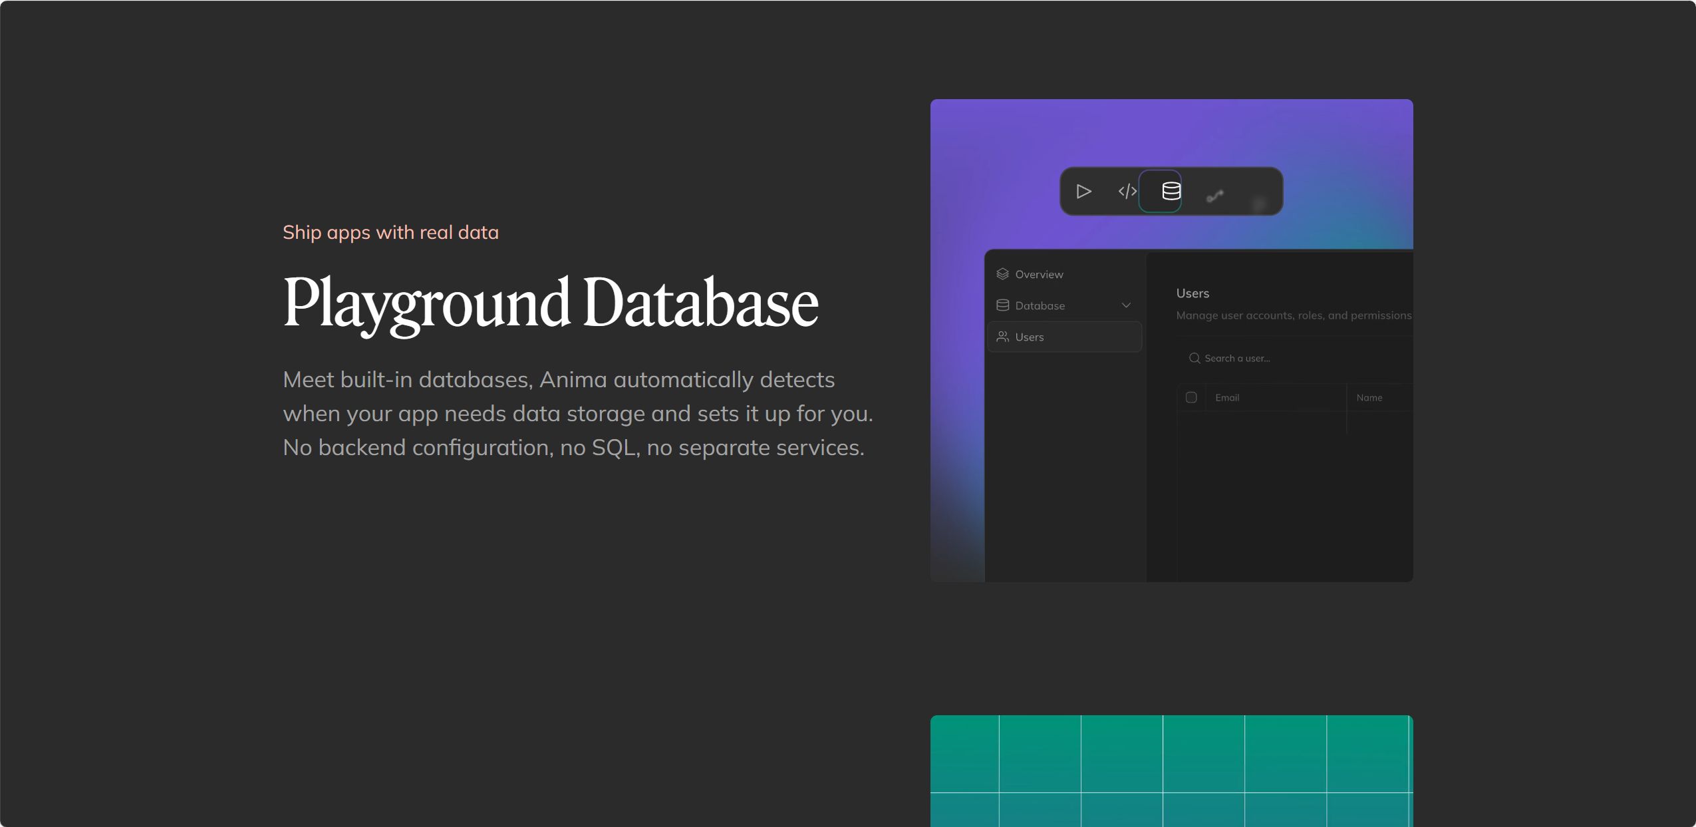1696x827 pixels.
Task: Expand the Database chevron in sidebar
Action: pyautogui.click(x=1126, y=305)
